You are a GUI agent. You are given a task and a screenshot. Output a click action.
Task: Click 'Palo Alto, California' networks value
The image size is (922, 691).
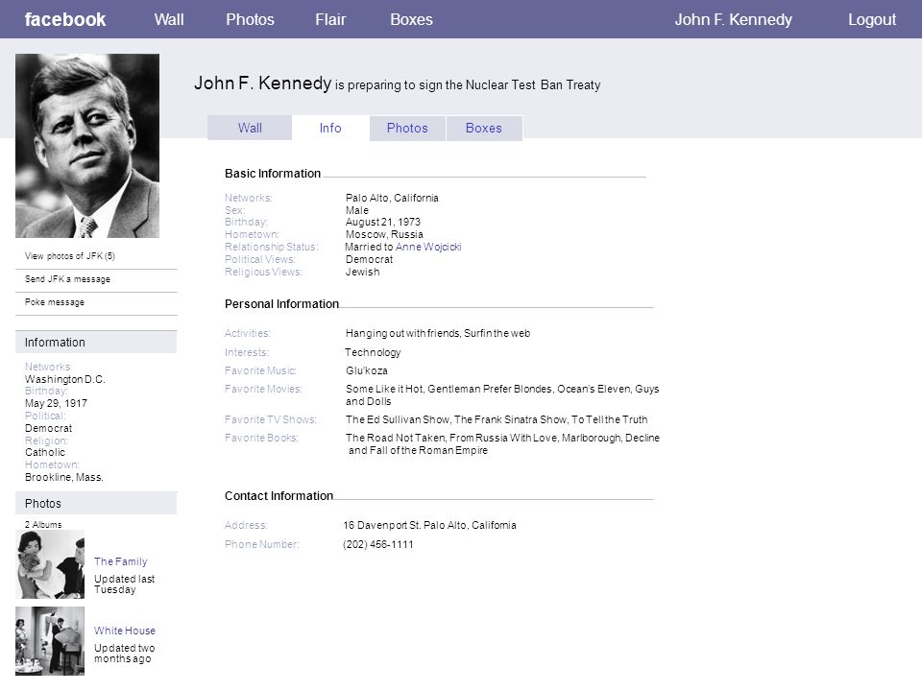click(x=392, y=198)
